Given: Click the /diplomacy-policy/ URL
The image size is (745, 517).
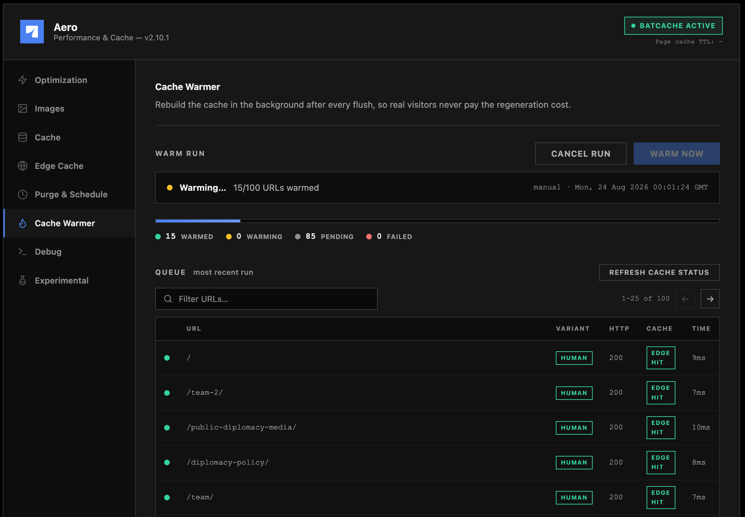Looking at the screenshot, I should 228,462.
